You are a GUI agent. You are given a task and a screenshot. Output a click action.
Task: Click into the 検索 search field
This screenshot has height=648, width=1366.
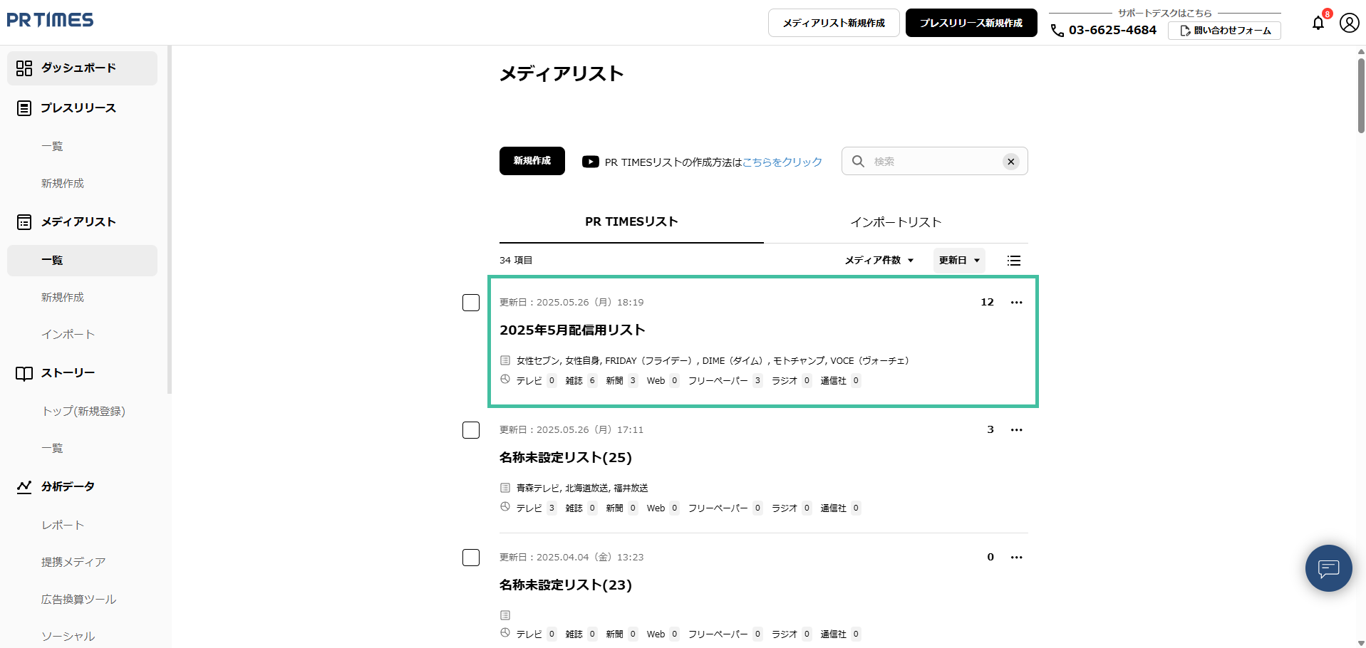click(x=933, y=162)
